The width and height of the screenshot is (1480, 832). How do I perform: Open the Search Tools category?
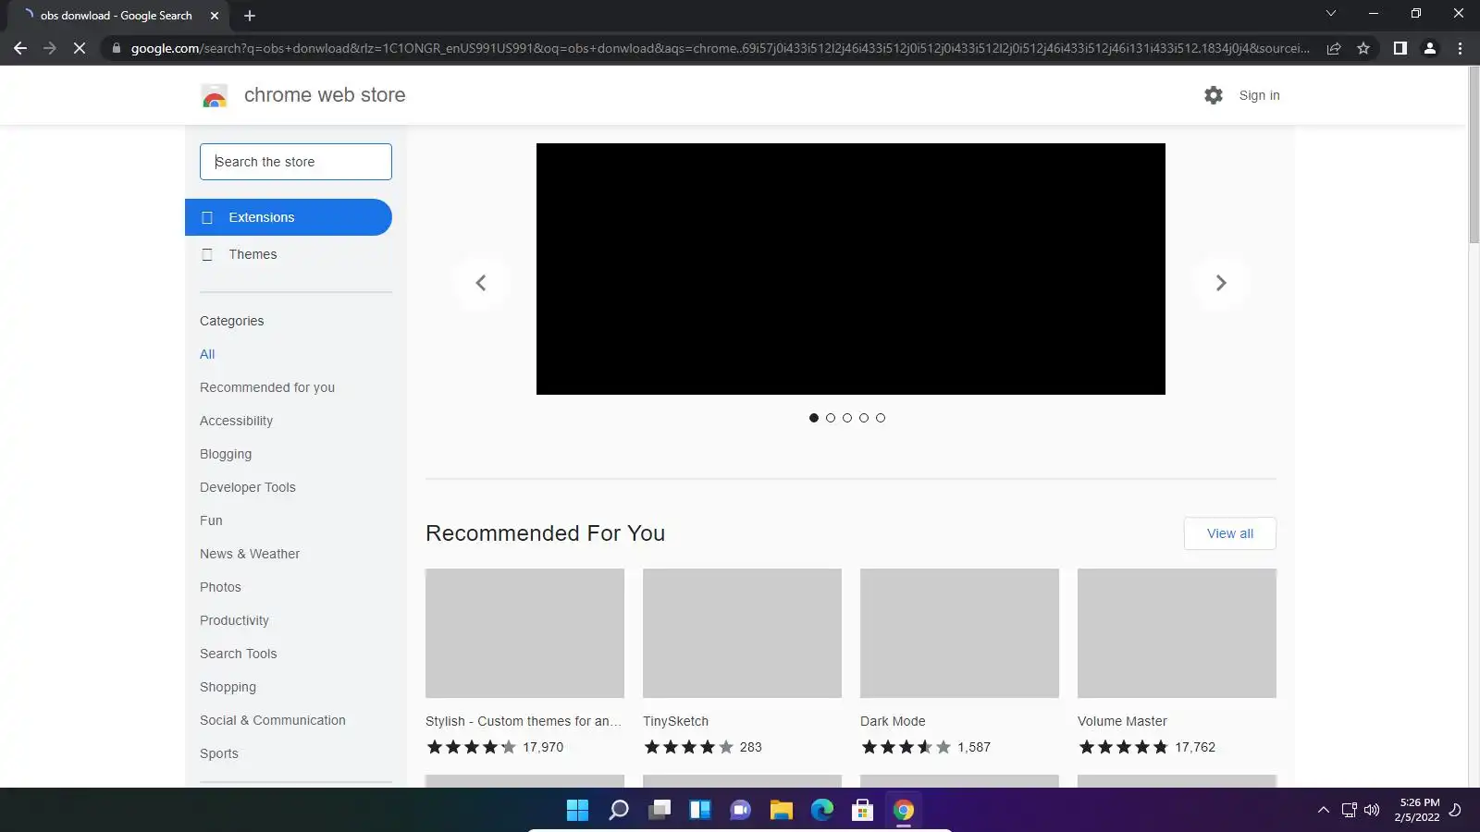pos(238,654)
